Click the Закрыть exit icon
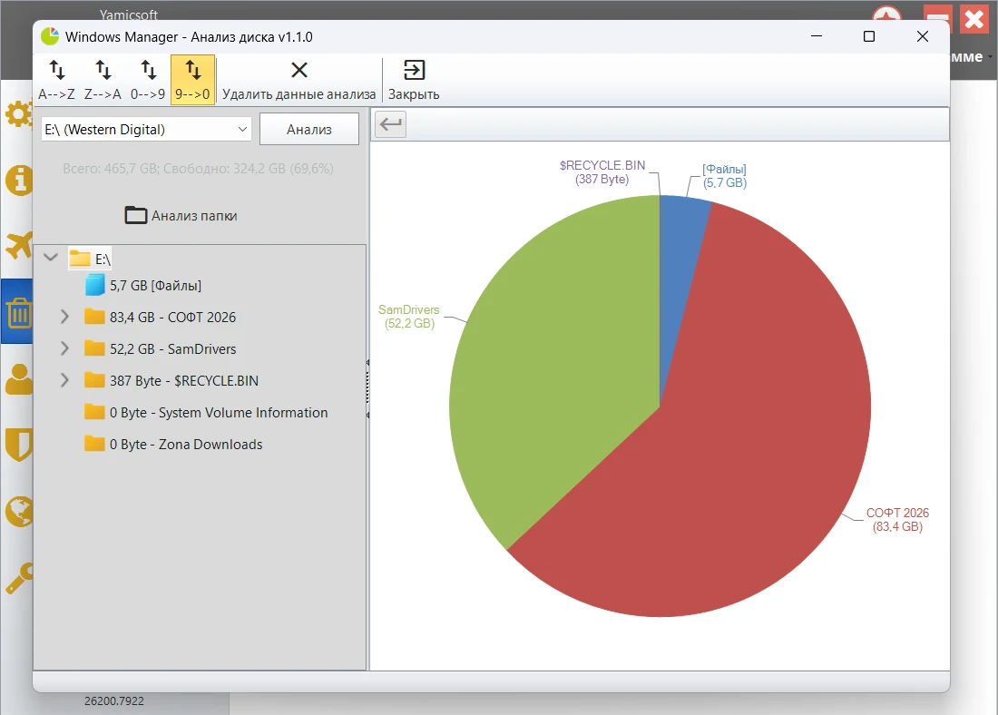This screenshot has width=998, height=715. (414, 70)
